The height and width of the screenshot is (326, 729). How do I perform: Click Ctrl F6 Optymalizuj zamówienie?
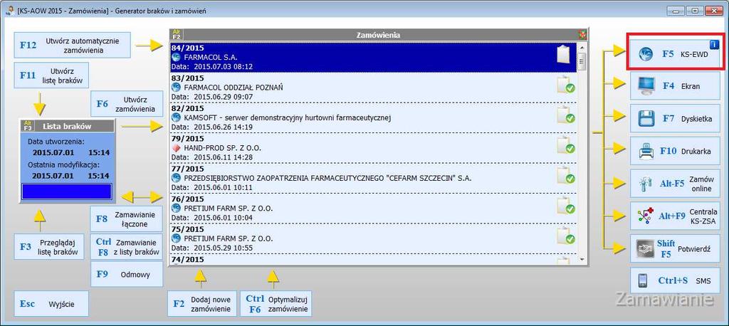tap(276, 304)
